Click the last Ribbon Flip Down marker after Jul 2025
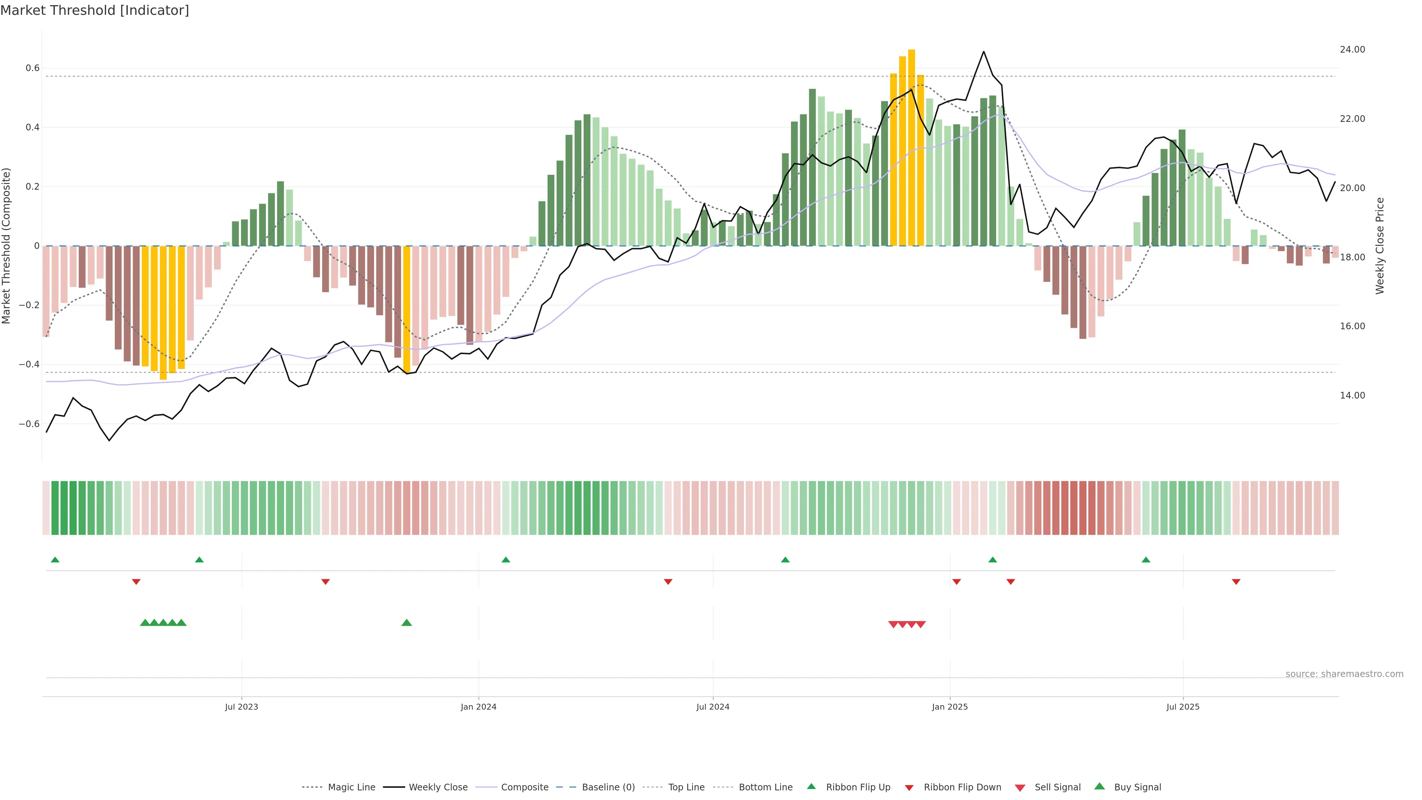 click(x=1236, y=582)
